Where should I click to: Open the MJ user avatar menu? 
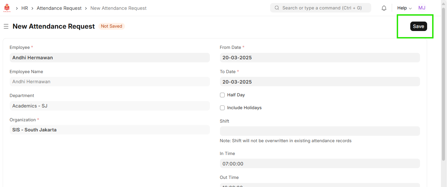pyautogui.click(x=422, y=8)
